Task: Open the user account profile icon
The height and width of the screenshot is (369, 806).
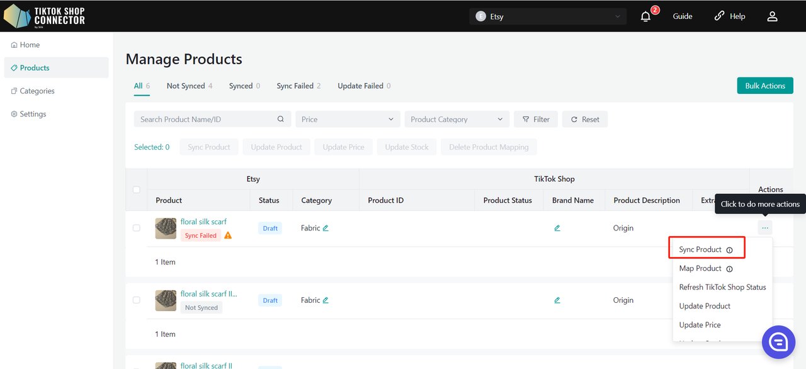Action: (x=773, y=16)
